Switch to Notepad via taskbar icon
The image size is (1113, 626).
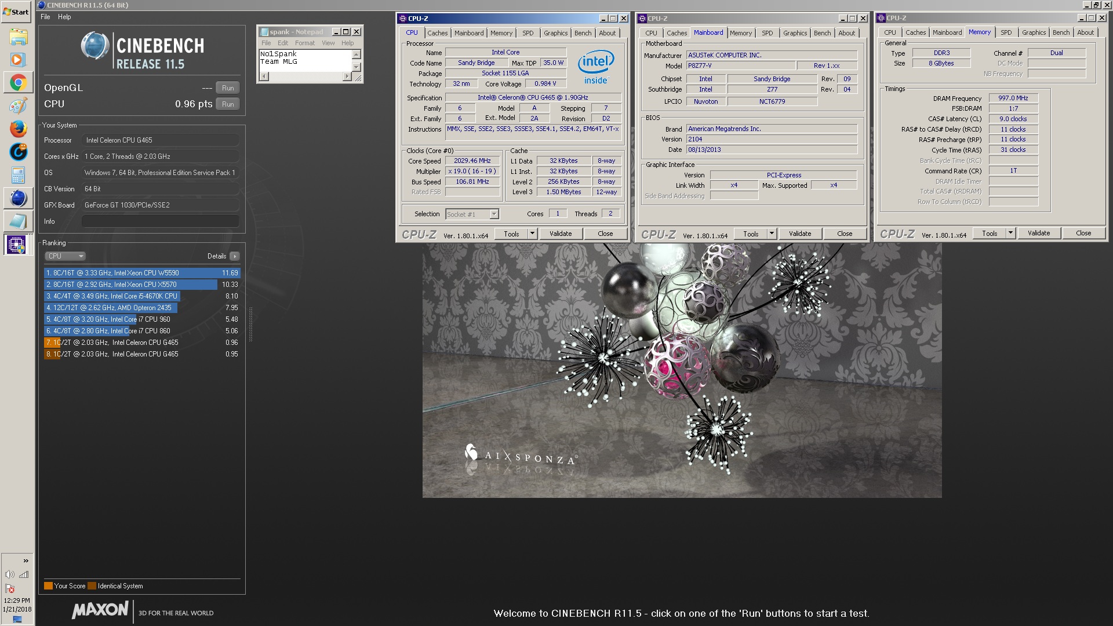(18, 221)
